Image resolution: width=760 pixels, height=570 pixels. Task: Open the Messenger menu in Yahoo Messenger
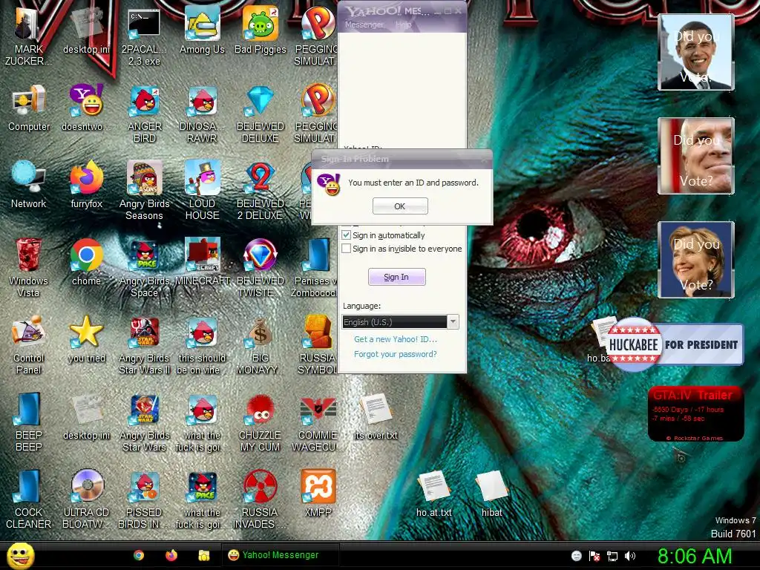pos(364,24)
